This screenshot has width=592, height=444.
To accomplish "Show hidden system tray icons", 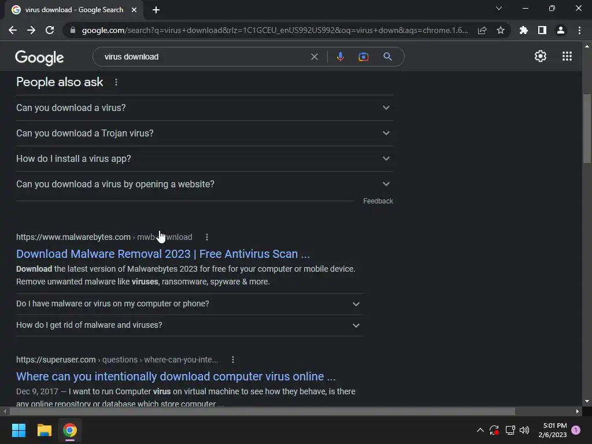I will (x=480, y=430).
